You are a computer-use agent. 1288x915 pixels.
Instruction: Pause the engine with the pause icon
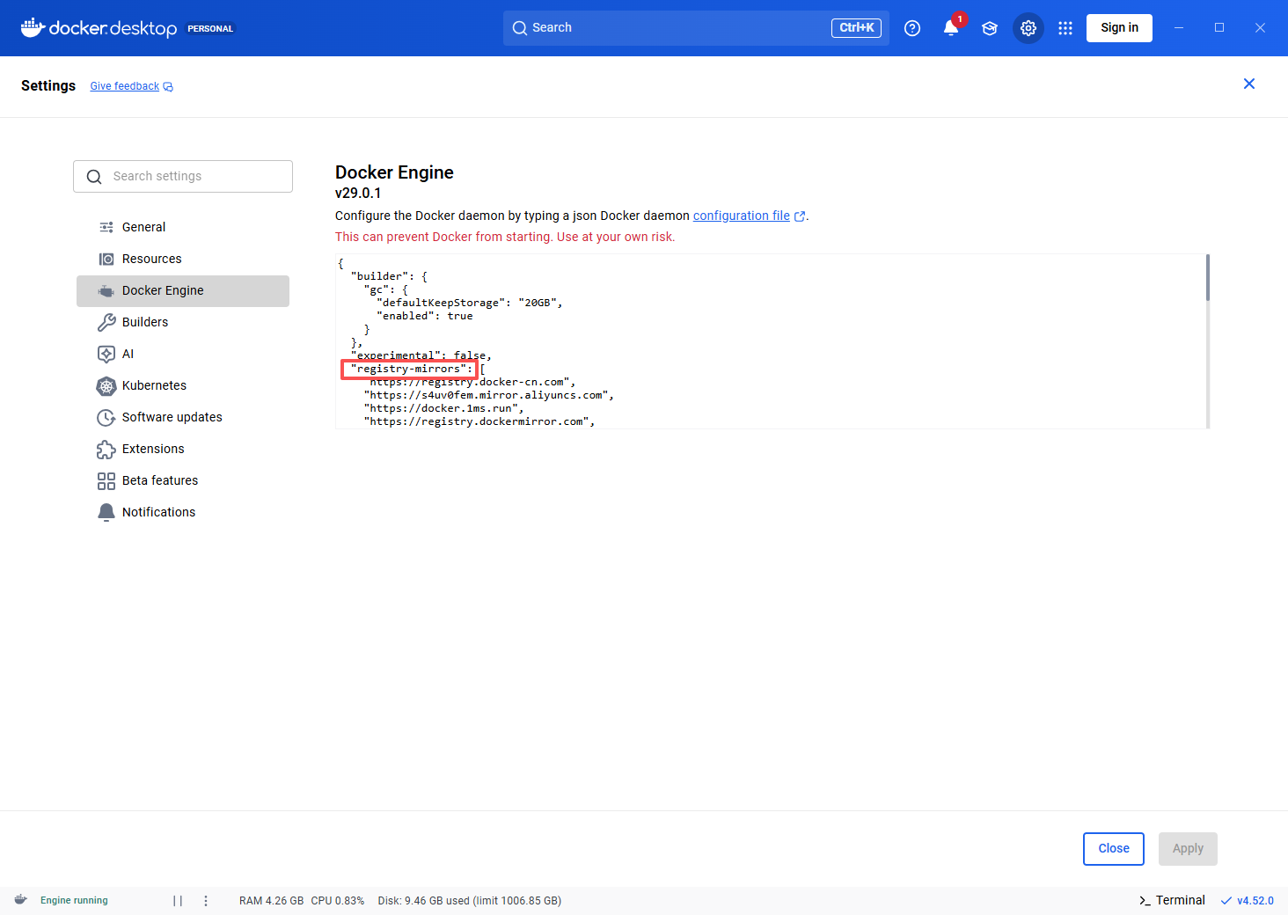pos(178,901)
